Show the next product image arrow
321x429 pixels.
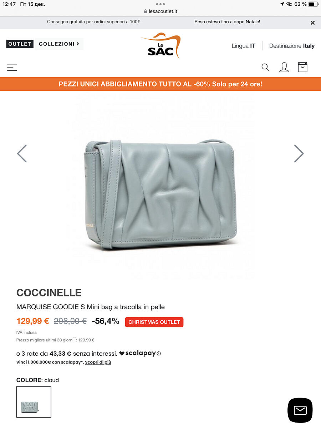tap(299, 153)
